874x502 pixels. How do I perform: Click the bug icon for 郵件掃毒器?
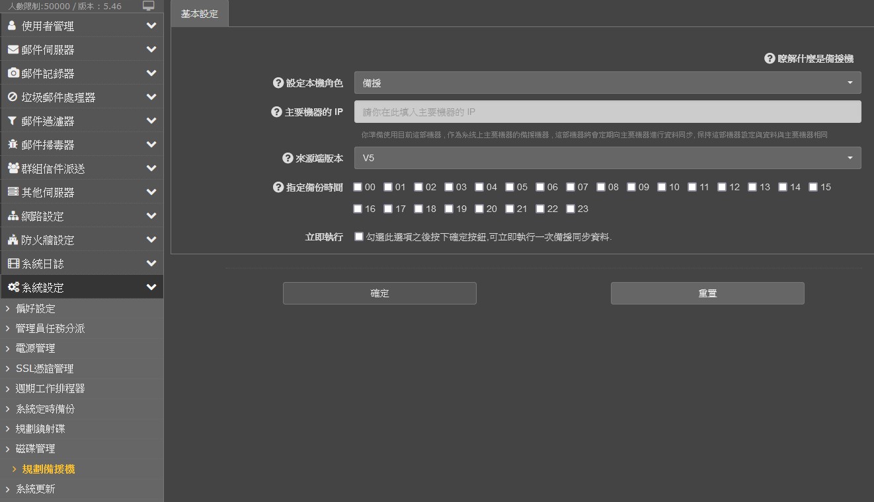tap(13, 145)
